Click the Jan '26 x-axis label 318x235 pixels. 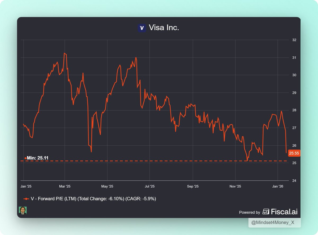277,187
